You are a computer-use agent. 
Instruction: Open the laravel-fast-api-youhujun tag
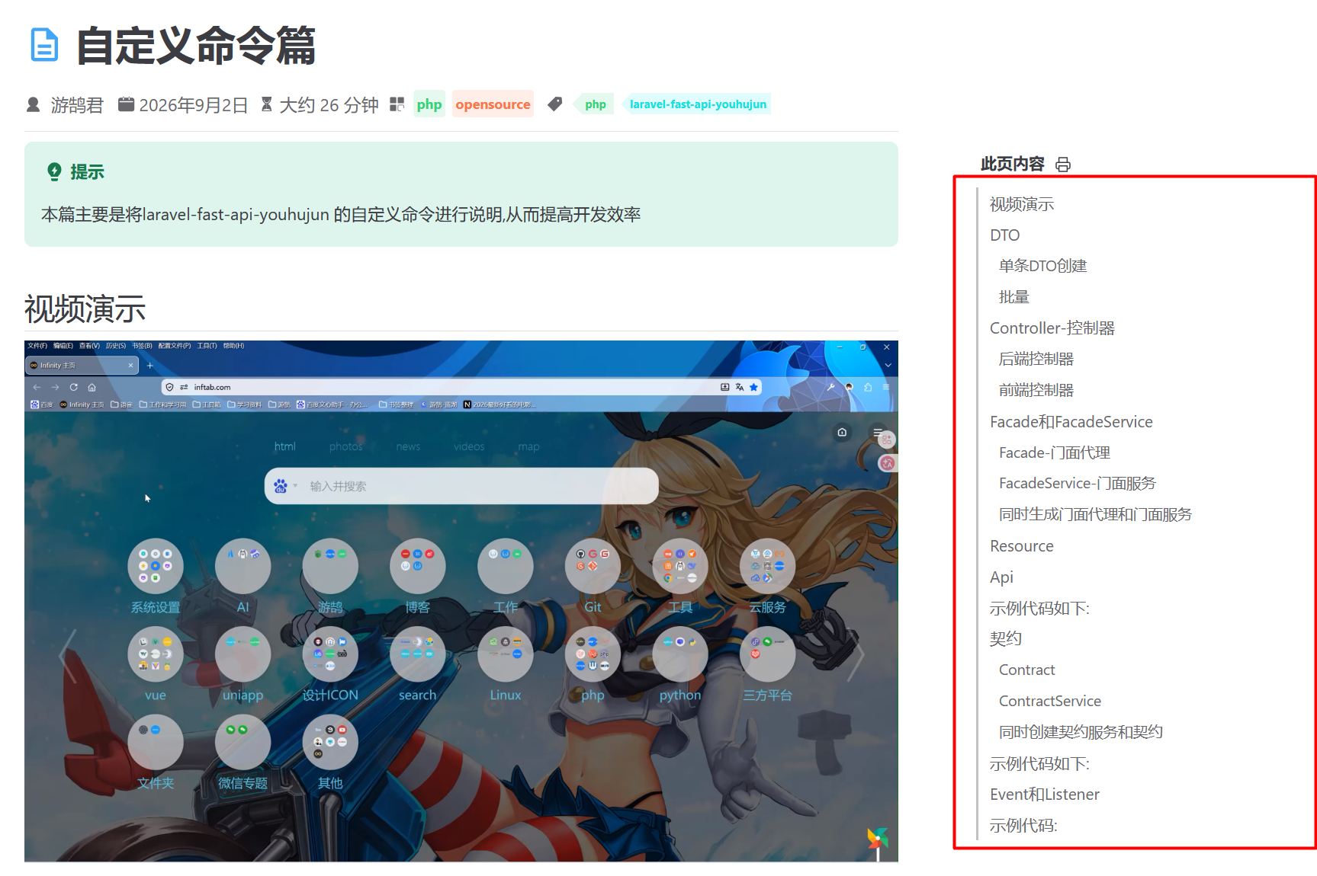[698, 104]
